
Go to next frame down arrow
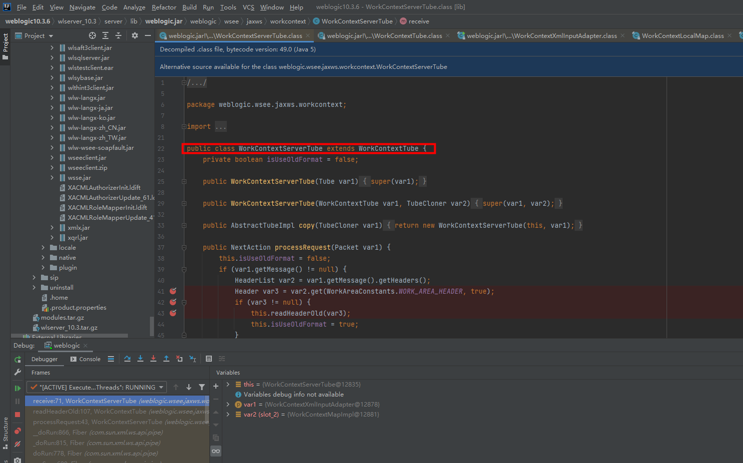[x=189, y=387]
